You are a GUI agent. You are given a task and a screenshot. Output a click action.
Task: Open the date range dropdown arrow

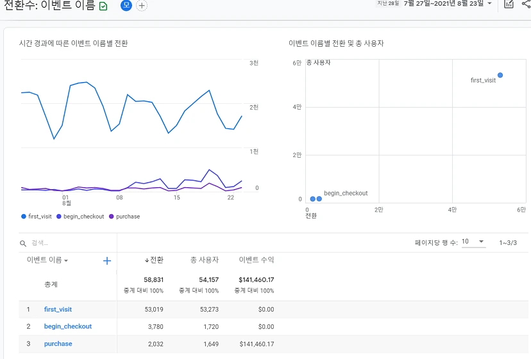click(x=489, y=3)
